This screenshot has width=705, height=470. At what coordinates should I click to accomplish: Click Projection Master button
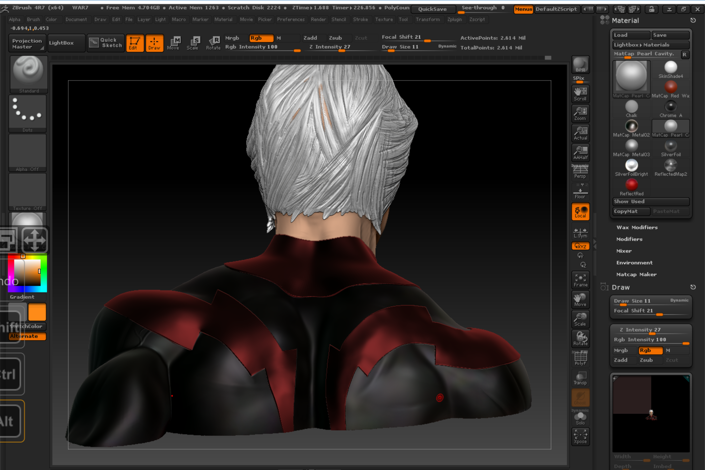(x=27, y=43)
